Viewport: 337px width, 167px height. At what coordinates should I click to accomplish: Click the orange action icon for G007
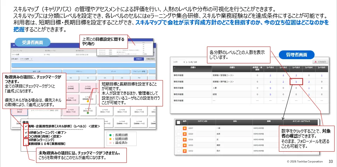185,128
